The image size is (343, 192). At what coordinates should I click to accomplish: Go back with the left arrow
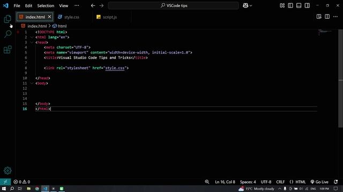(x=93, y=6)
